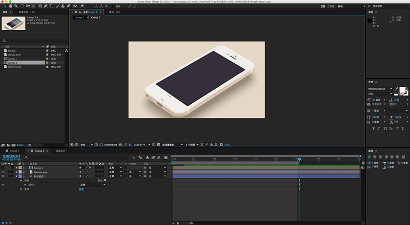The height and width of the screenshot is (225, 410).
Task: Select the Eraser tool
Action: [68, 6]
